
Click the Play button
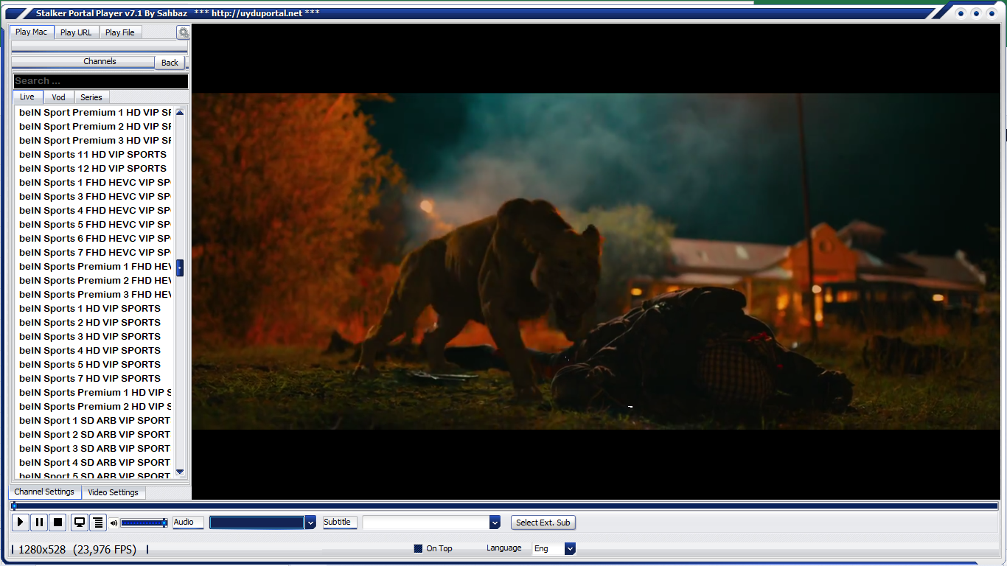(x=21, y=523)
